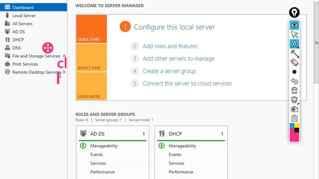Toggle the eye visibility tool
The image size is (319, 179).
pos(295,25)
